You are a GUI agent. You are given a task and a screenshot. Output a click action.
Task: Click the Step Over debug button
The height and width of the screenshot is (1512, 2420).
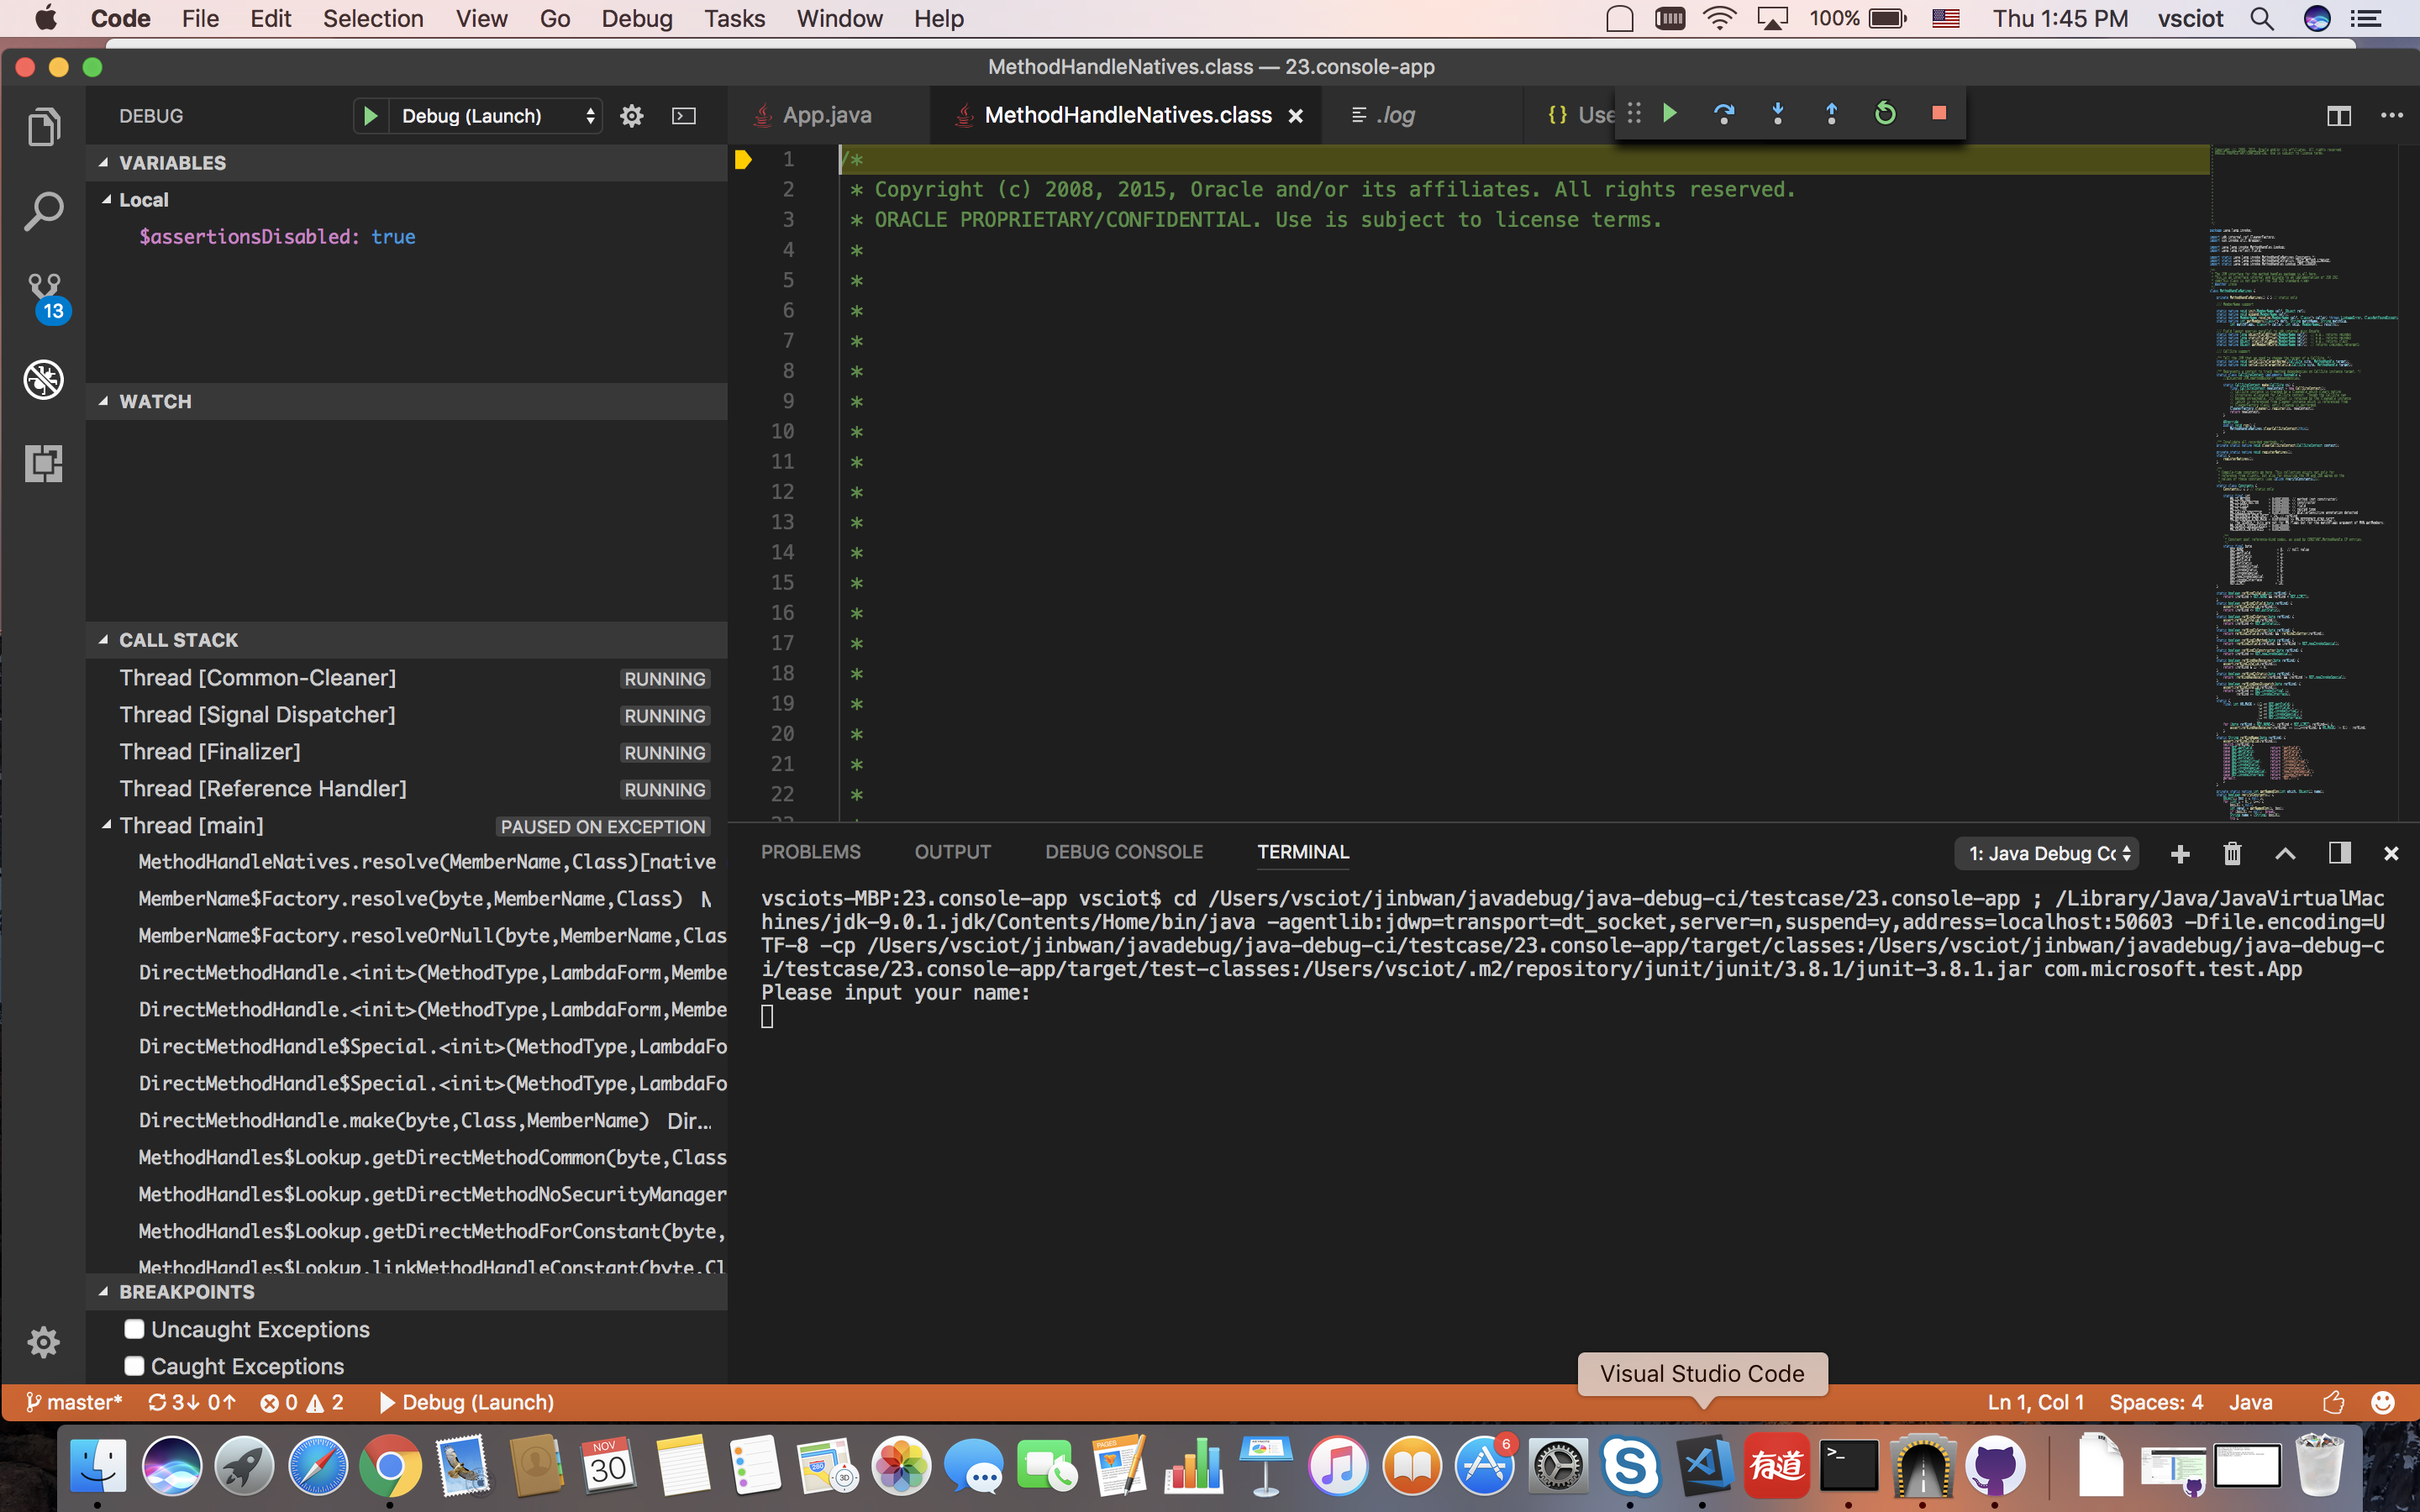(1723, 114)
